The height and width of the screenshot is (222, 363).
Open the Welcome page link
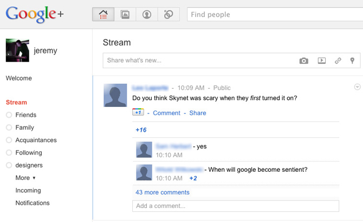click(x=19, y=78)
